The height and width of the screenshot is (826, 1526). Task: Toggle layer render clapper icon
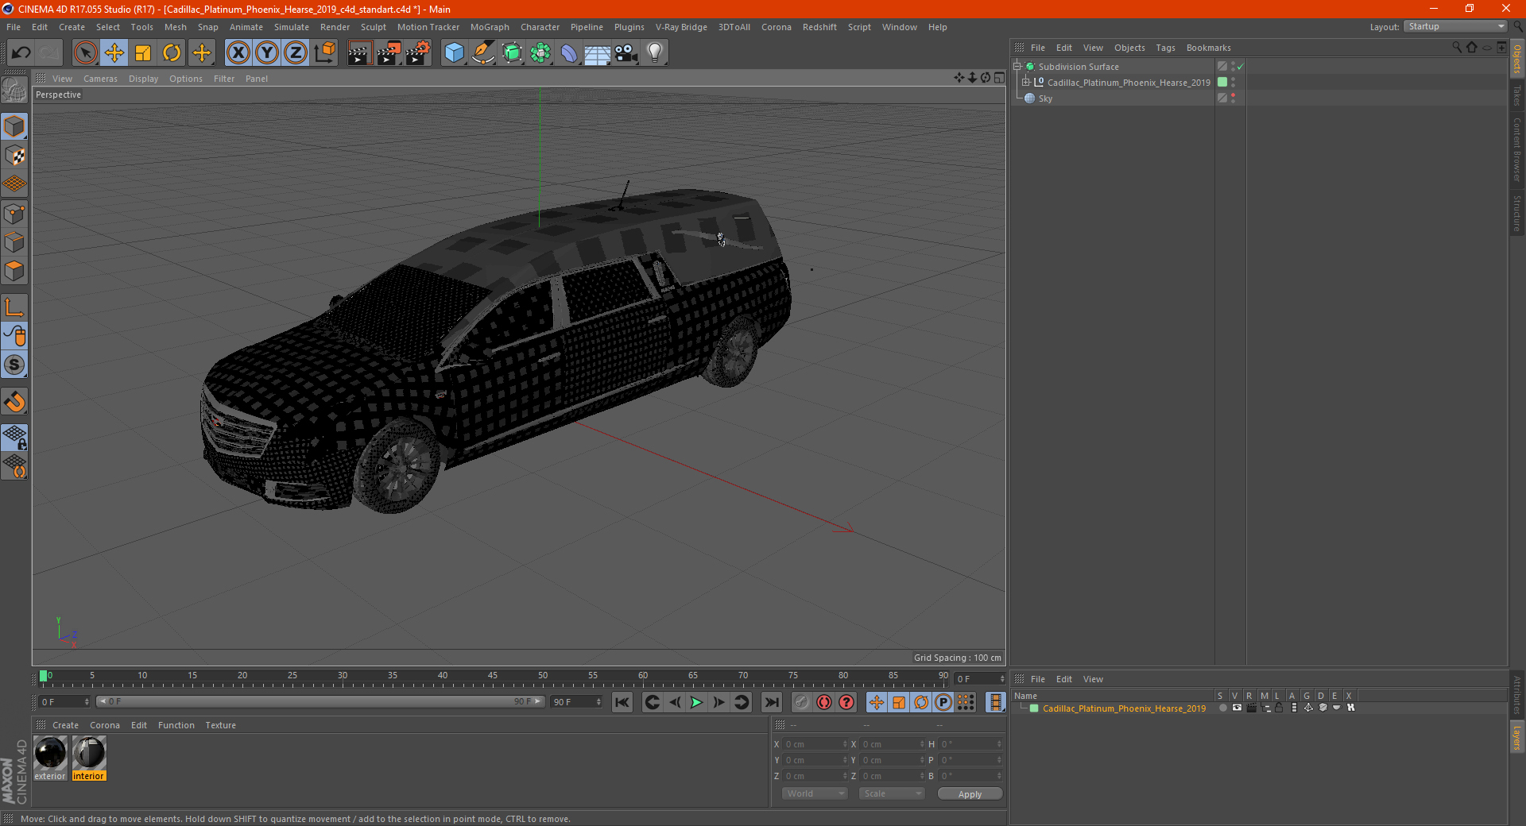[x=1251, y=708]
